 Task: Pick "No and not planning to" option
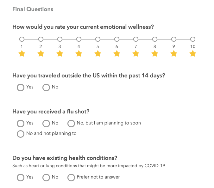click(x=21, y=134)
